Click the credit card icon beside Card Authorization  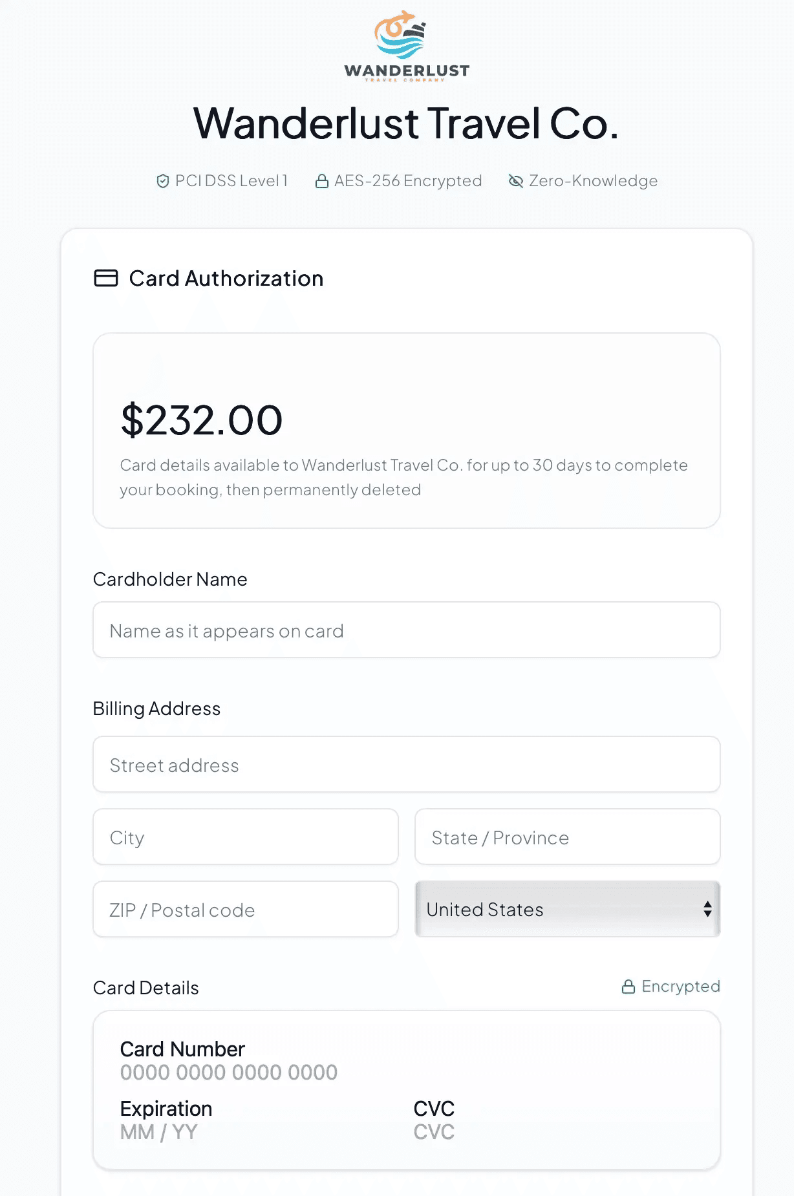click(x=105, y=278)
